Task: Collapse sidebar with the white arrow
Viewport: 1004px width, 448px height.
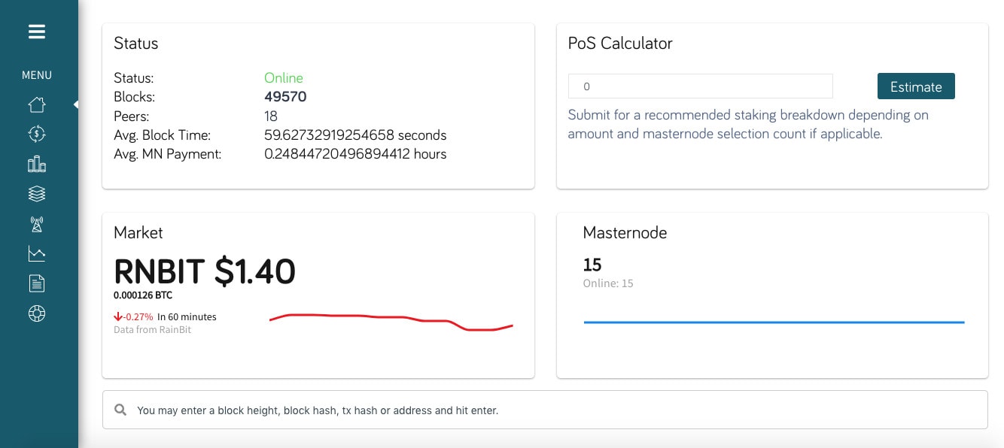Action: [75, 104]
